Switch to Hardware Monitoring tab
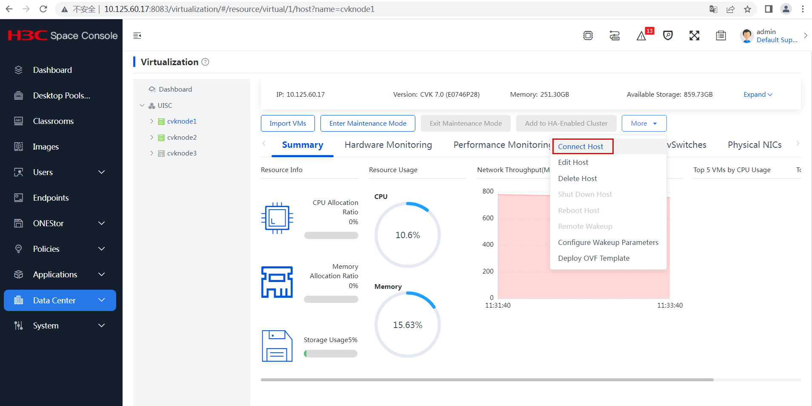 point(388,145)
